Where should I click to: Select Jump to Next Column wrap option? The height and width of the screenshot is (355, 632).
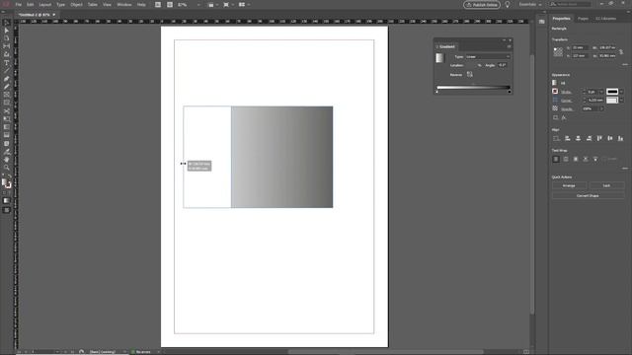[x=595, y=159]
